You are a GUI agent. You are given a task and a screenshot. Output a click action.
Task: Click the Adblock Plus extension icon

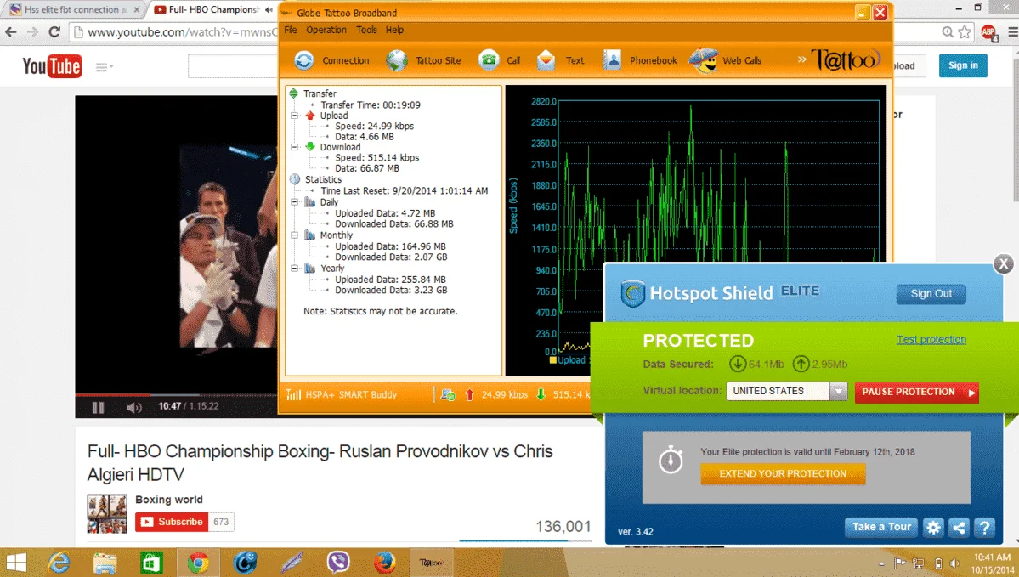(989, 31)
